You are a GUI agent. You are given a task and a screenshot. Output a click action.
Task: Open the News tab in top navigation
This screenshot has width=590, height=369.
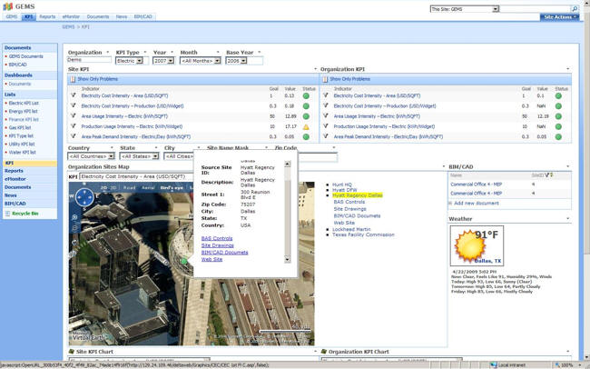(x=122, y=16)
